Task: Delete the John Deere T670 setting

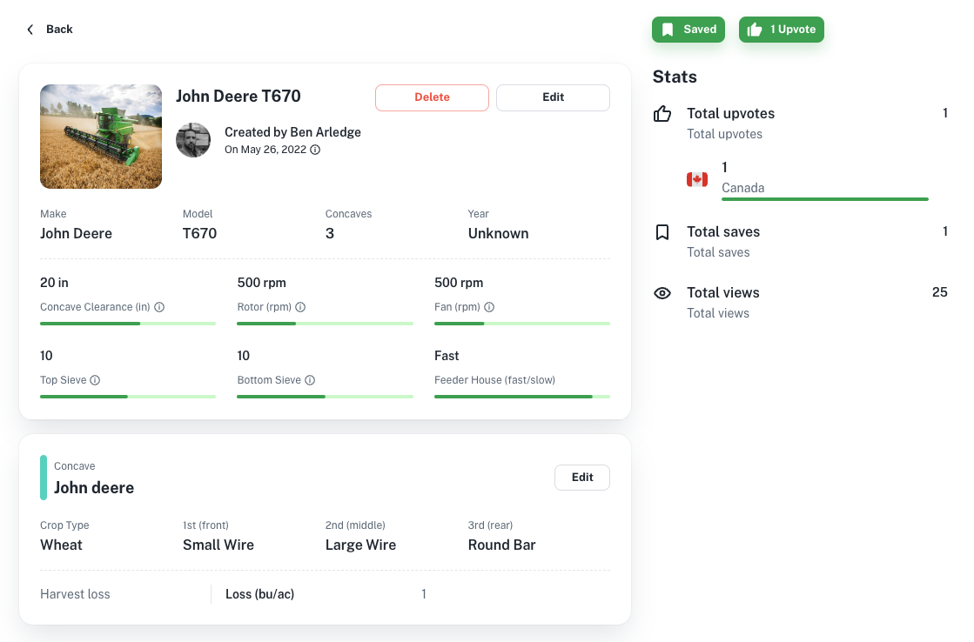Action: (432, 97)
